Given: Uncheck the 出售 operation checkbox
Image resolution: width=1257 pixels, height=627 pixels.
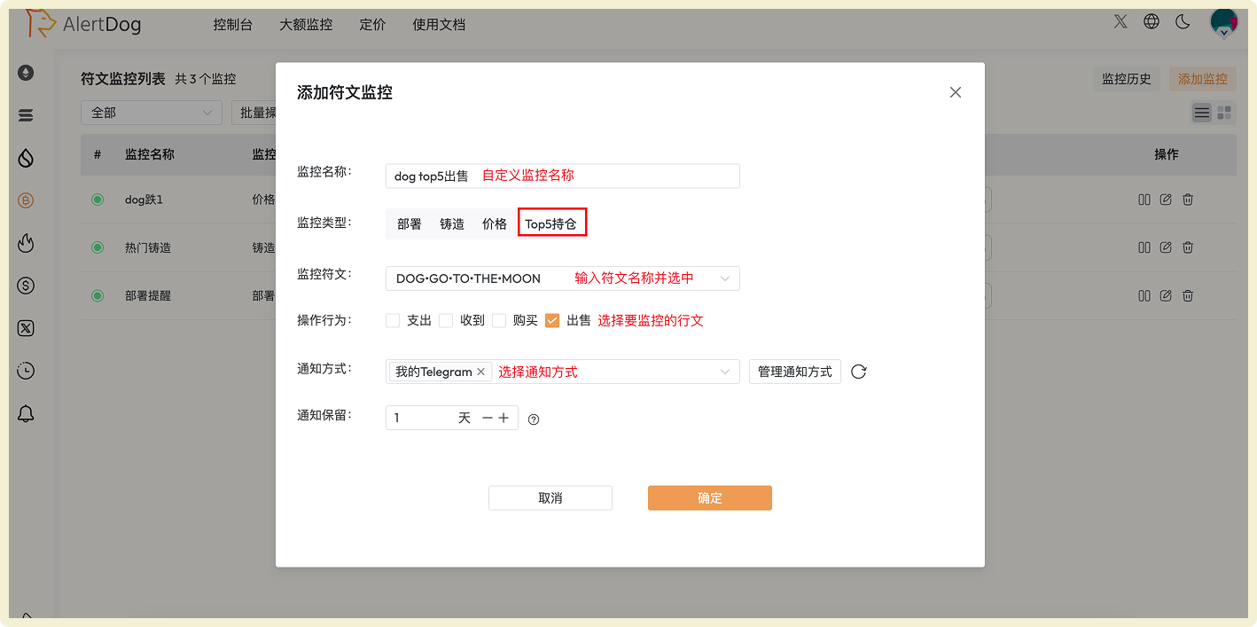Looking at the screenshot, I should [554, 320].
